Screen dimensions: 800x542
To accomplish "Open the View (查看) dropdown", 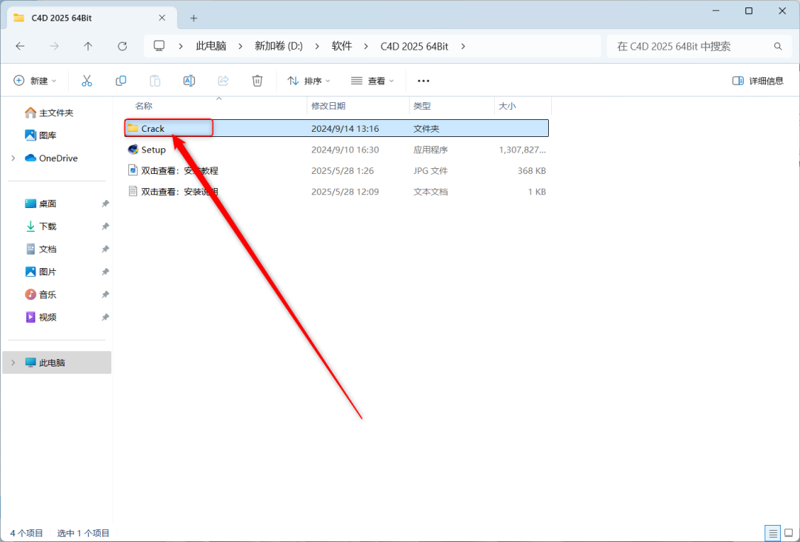I will click(373, 81).
